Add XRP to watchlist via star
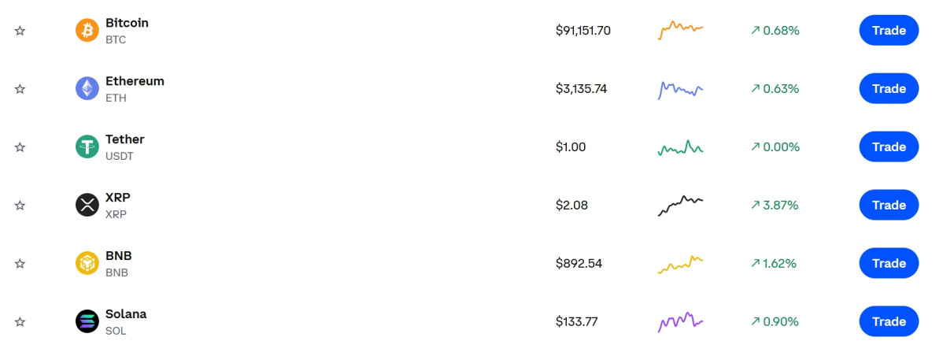Image resolution: width=943 pixels, height=356 pixels. 20,206
